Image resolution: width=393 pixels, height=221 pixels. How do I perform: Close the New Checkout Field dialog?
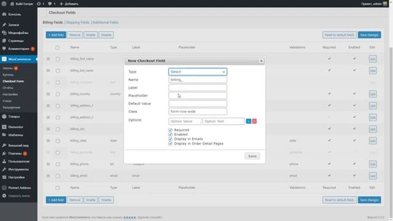click(261, 61)
